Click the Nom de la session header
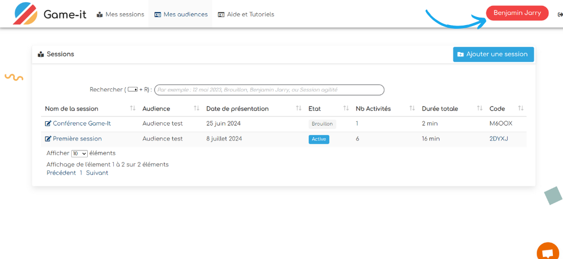This screenshot has width=563, height=259. (x=71, y=108)
